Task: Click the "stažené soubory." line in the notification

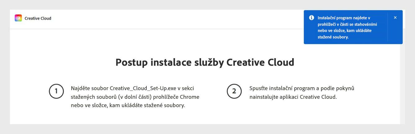Action: click(333, 37)
